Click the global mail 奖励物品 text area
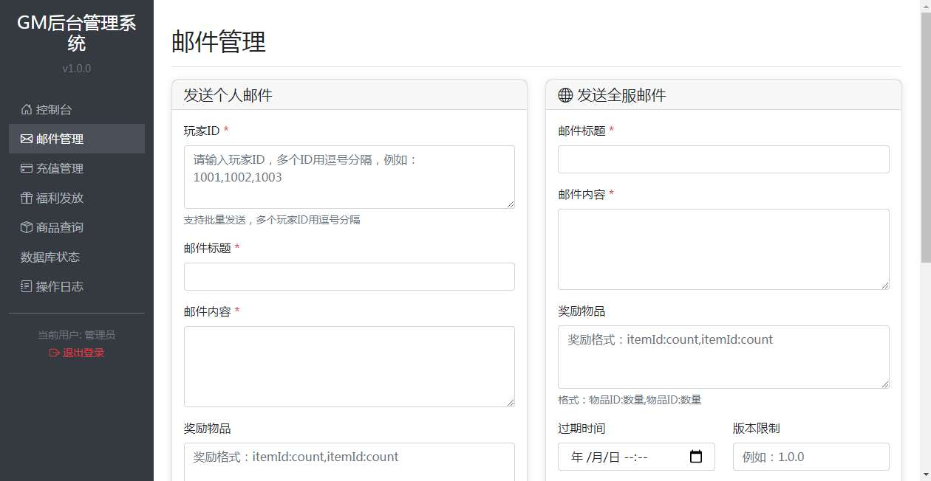The image size is (931, 481). 723,356
